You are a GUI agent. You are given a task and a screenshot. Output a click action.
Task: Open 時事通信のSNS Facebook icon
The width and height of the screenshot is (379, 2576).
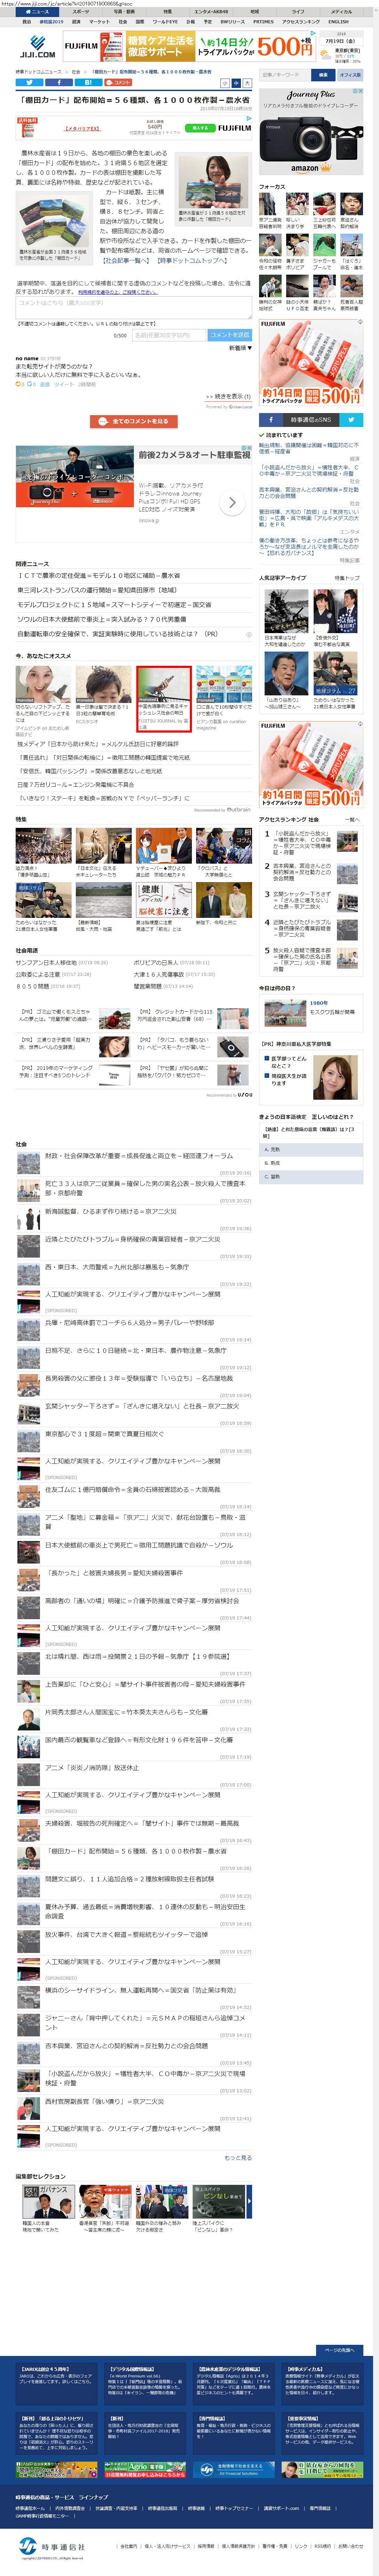270,420
